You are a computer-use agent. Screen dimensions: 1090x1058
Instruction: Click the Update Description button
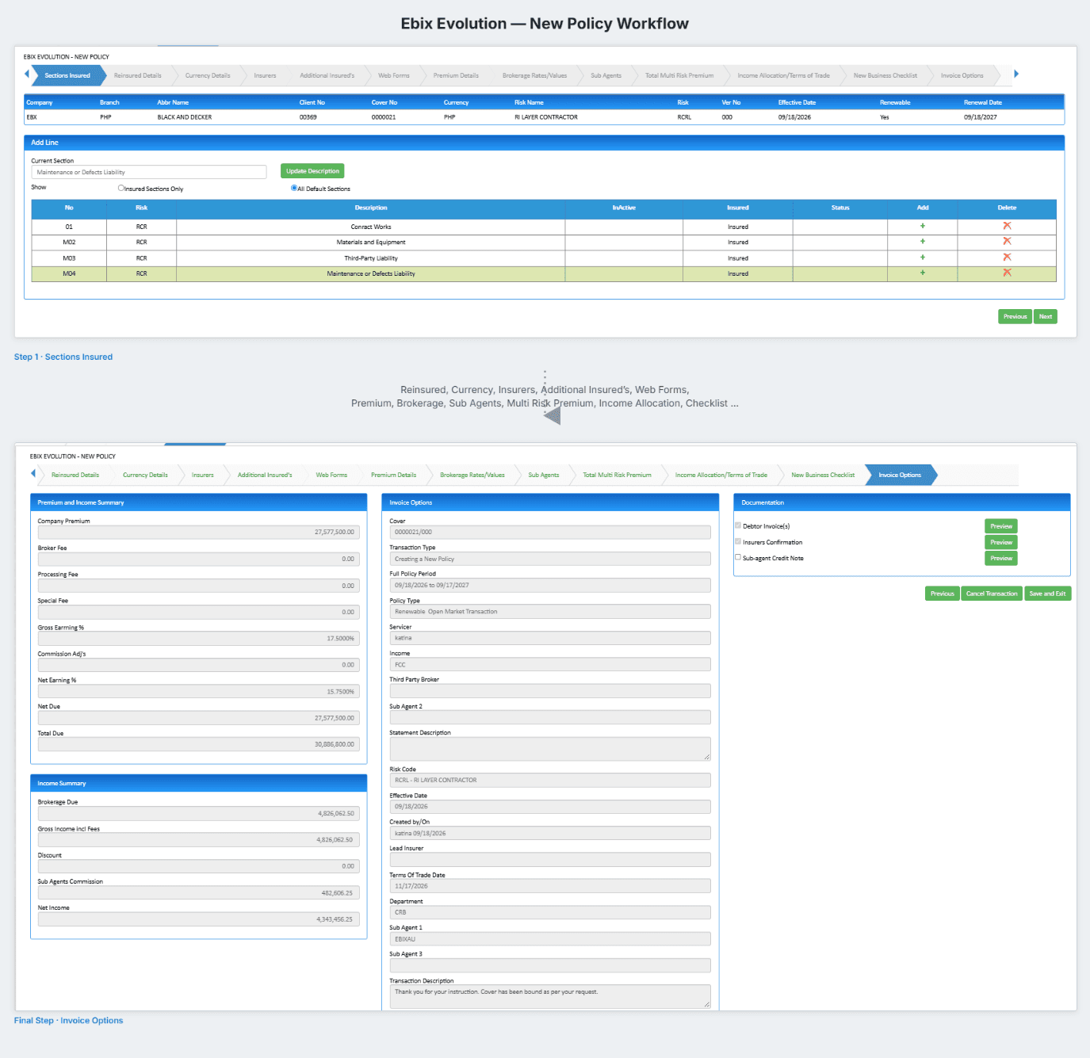312,171
